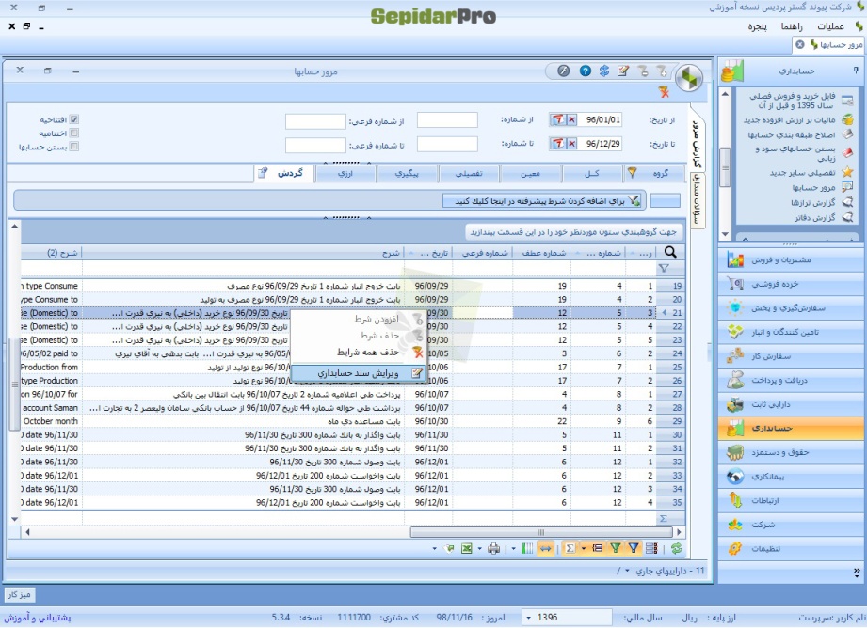Click the advanced filter condition button

pos(544,201)
